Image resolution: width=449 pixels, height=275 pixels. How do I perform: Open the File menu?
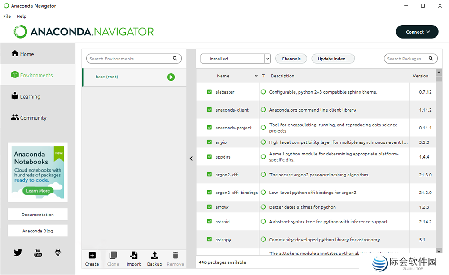tap(7, 16)
